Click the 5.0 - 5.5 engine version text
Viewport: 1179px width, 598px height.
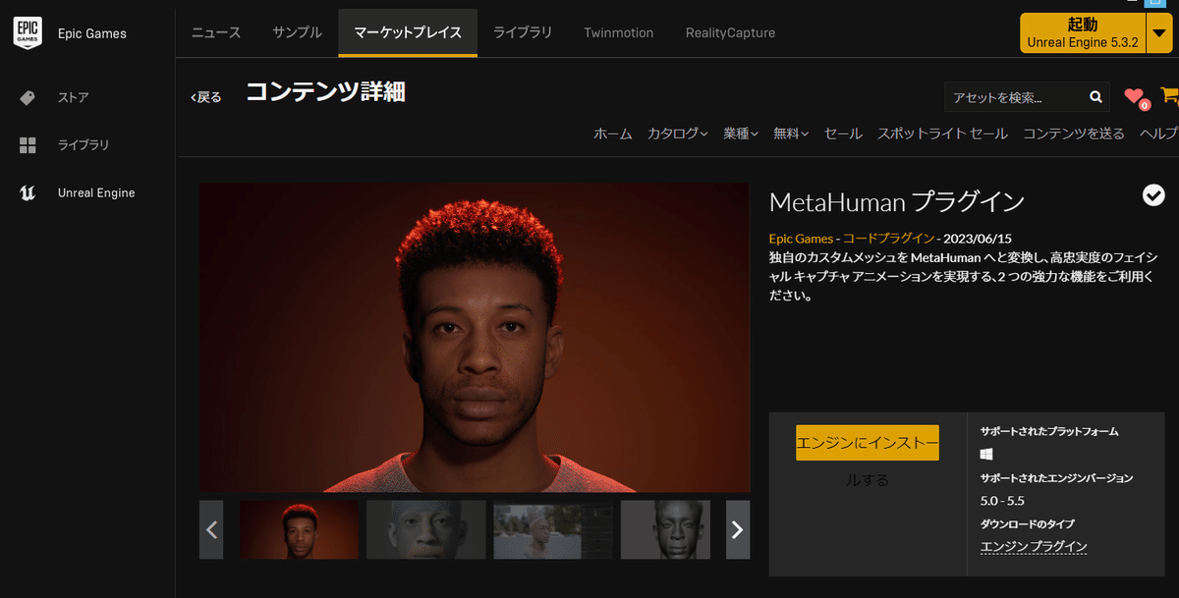1002,501
